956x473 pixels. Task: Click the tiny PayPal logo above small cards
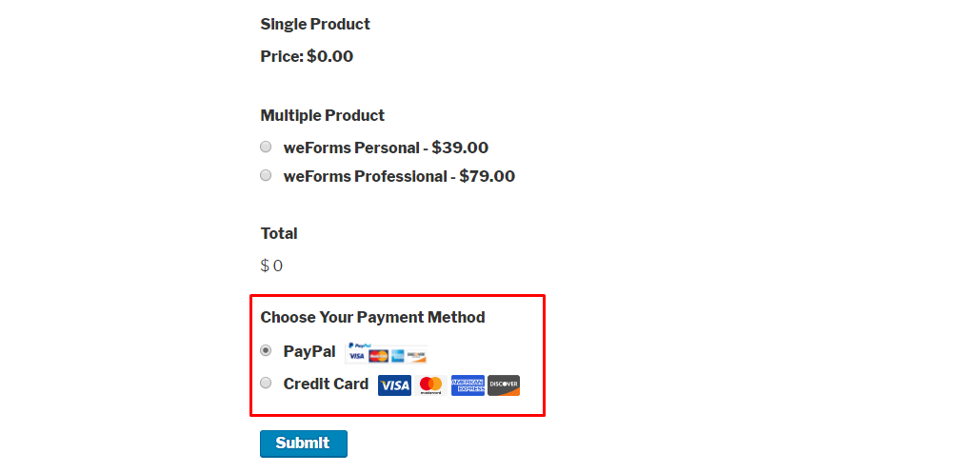[x=360, y=345]
